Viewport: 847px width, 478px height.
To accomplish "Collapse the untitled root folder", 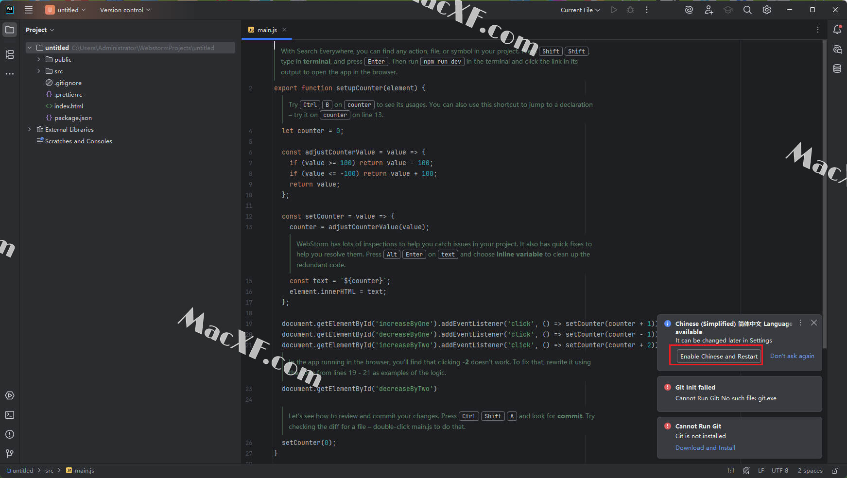I will (x=30, y=48).
